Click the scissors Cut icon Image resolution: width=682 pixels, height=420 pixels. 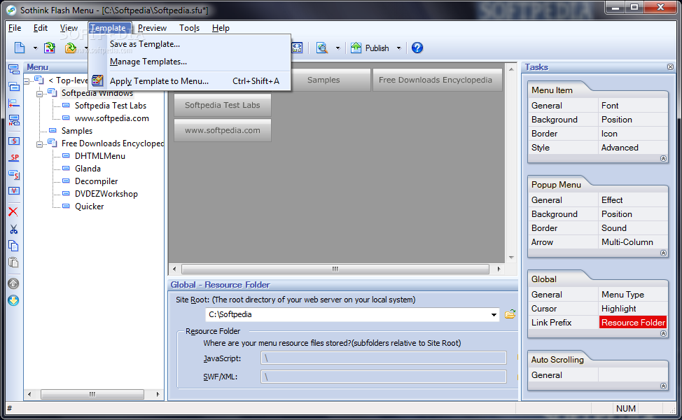(x=14, y=229)
